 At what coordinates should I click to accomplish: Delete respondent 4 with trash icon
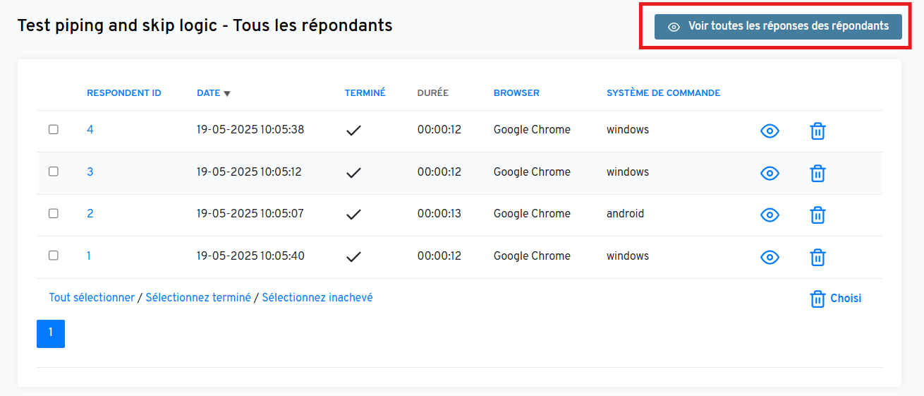click(817, 131)
